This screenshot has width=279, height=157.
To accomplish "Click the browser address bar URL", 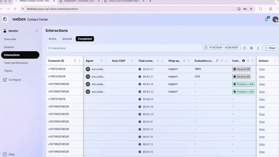I will tap(52, 9).
